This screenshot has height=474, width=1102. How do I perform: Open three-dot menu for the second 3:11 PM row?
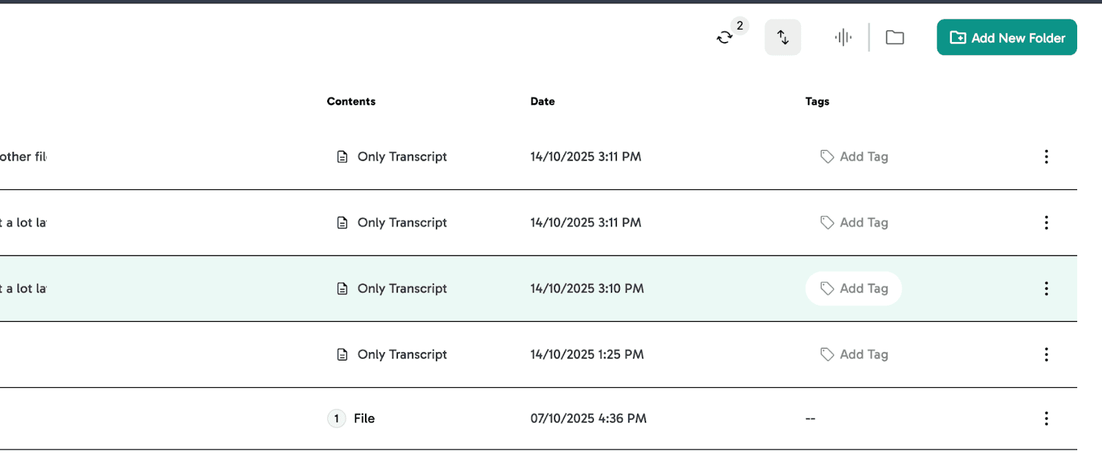coord(1046,223)
